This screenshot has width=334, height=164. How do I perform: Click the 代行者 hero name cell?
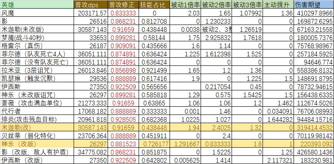37,111
